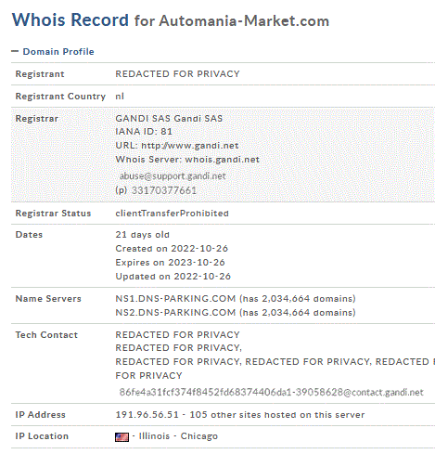Click the Registrar Status label
The width and height of the screenshot is (435, 454).
pyautogui.click(x=53, y=214)
